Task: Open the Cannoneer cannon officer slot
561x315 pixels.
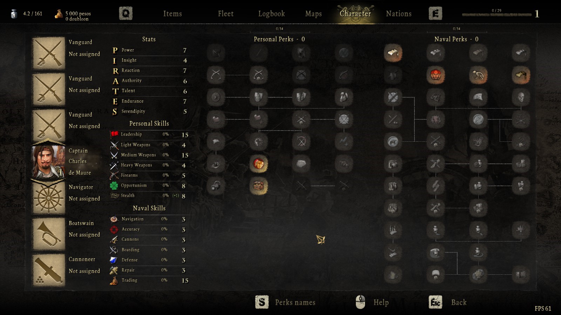Action: click(48, 270)
